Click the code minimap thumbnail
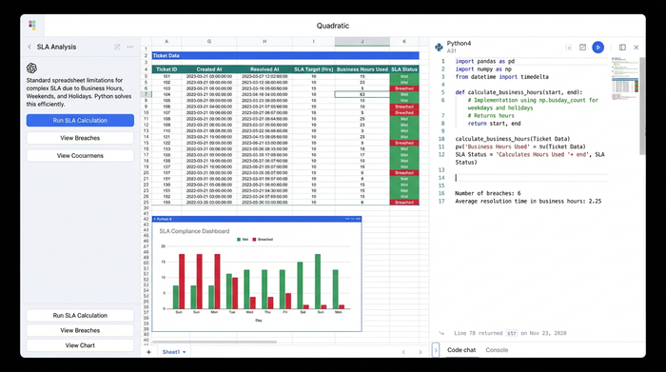The image size is (666, 372). click(625, 79)
